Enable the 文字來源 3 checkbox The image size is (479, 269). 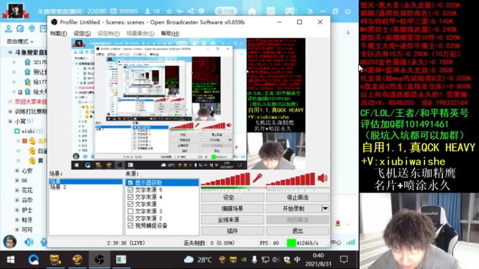(131, 212)
